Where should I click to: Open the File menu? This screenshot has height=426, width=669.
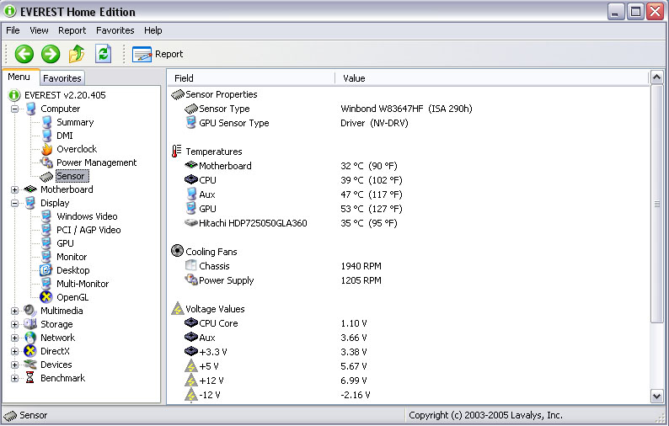pos(13,30)
